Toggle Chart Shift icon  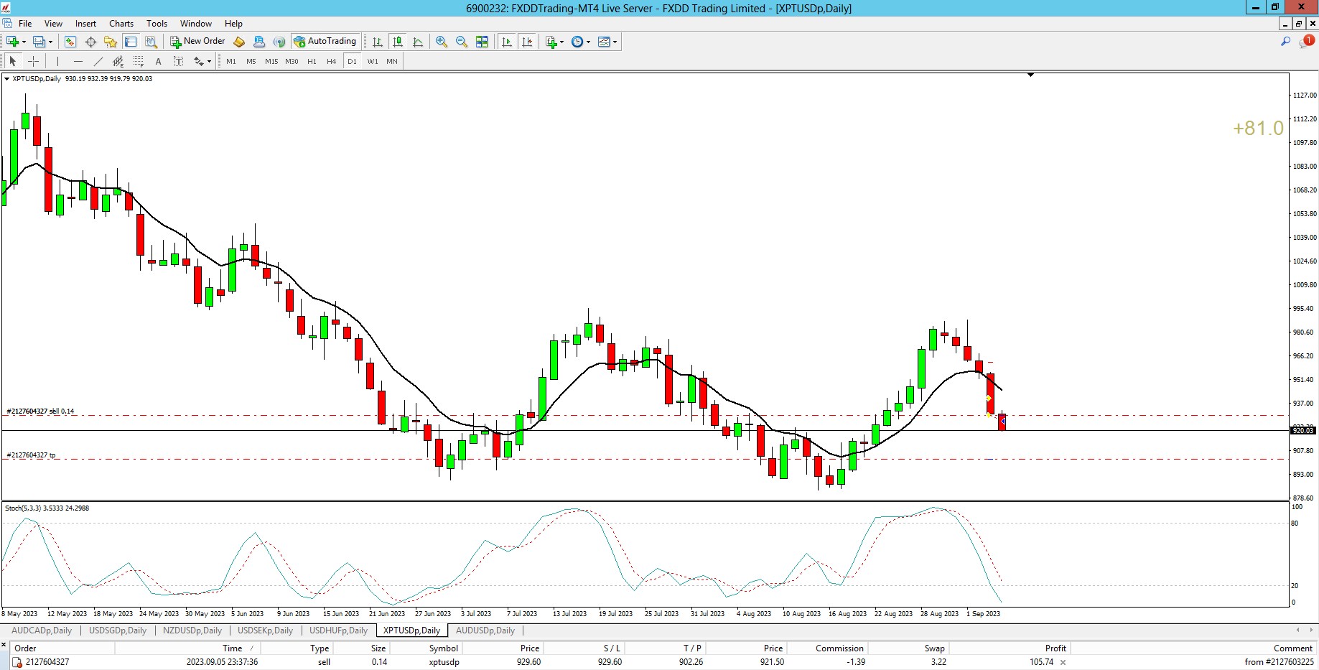point(527,42)
